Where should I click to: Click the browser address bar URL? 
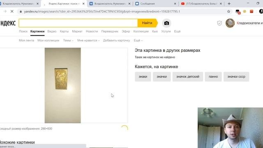(102, 12)
